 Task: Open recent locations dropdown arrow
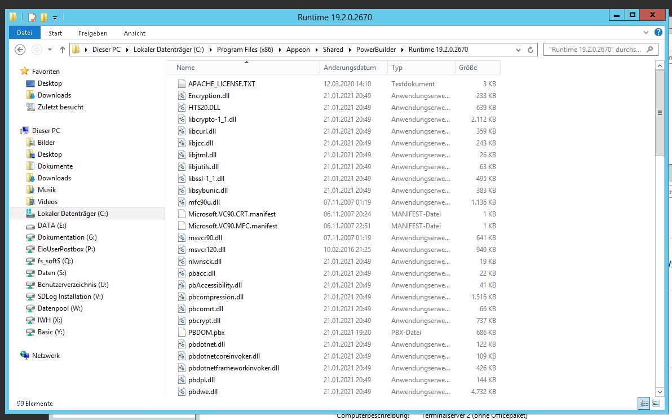tap(50, 50)
